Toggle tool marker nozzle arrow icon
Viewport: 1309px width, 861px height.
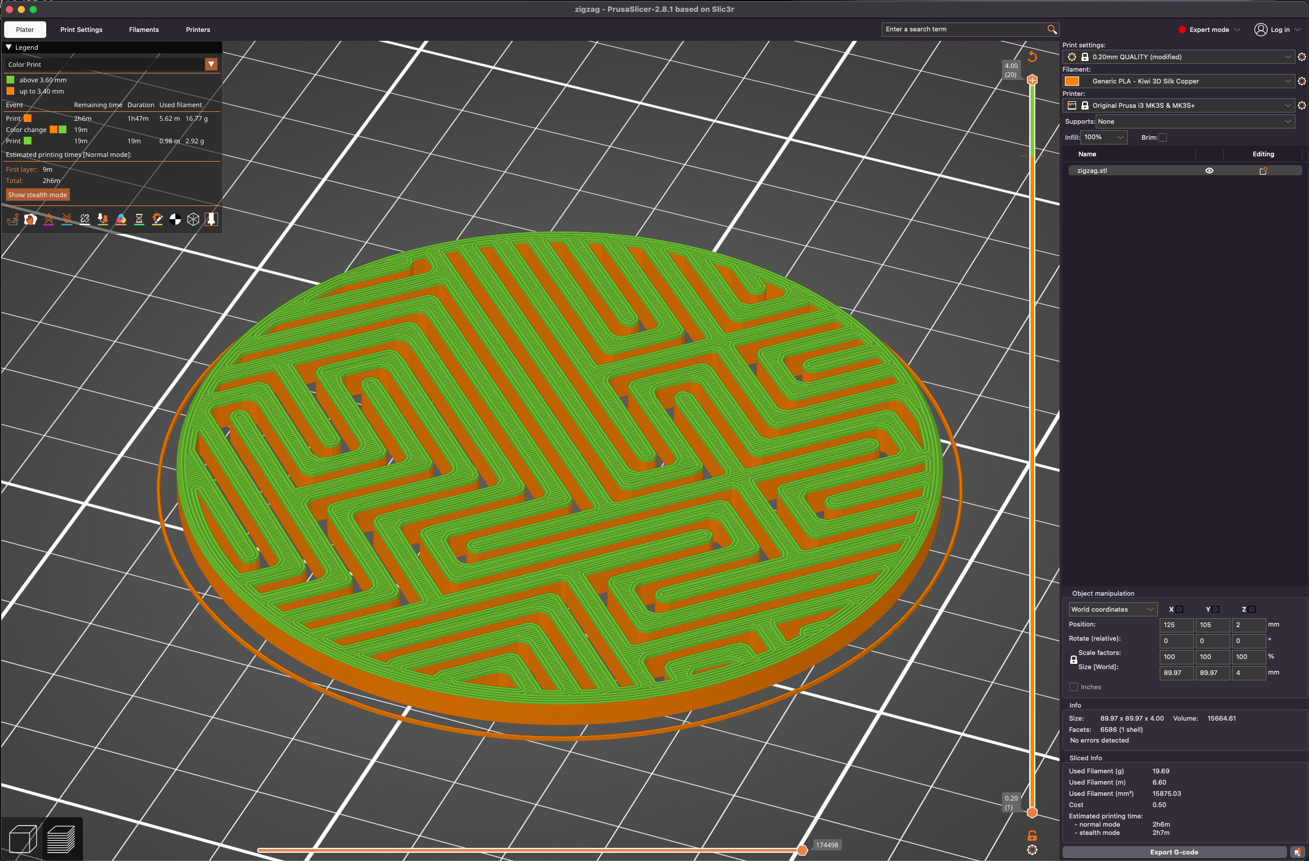click(211, 220)
